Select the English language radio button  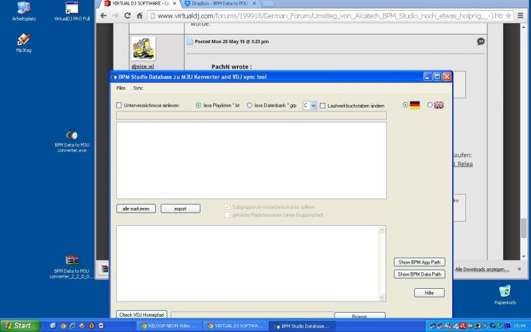pyautogui.click(x=429, y=105)
